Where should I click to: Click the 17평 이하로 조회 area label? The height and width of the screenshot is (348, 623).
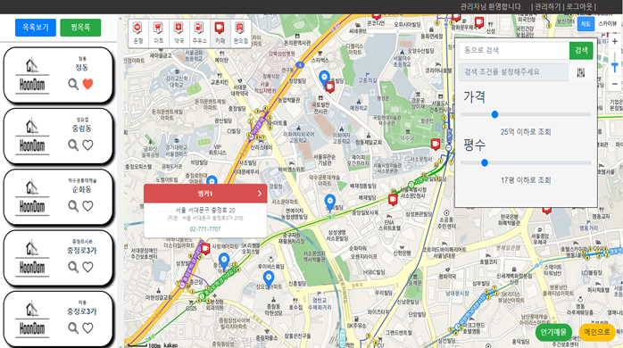pyautogui.click(x=526, y=180)
